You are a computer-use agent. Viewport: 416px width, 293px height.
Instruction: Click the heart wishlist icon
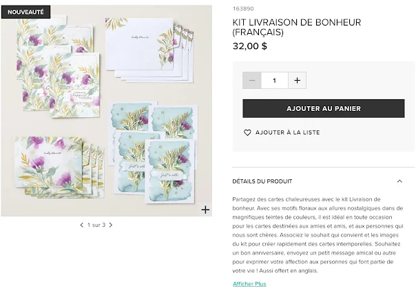point(247,132)
